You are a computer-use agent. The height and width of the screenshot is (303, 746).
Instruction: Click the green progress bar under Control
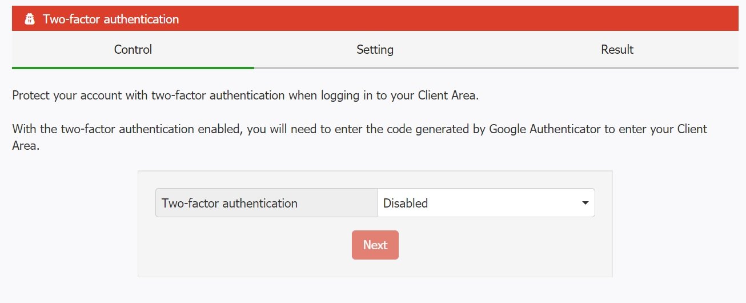point(133,67)
